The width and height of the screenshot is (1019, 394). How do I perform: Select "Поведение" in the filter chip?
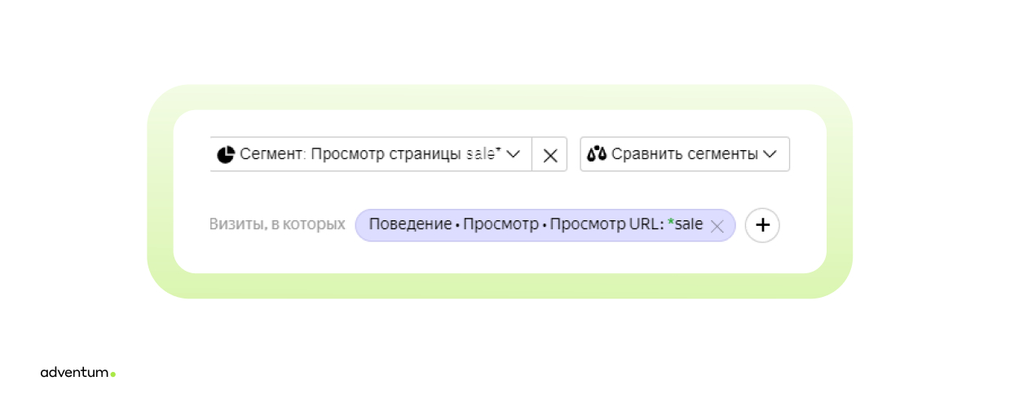click(x=409, y=225)
